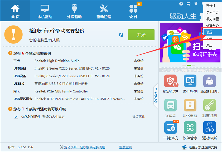Click the refresh detection icon

click(x=121, y=35)
